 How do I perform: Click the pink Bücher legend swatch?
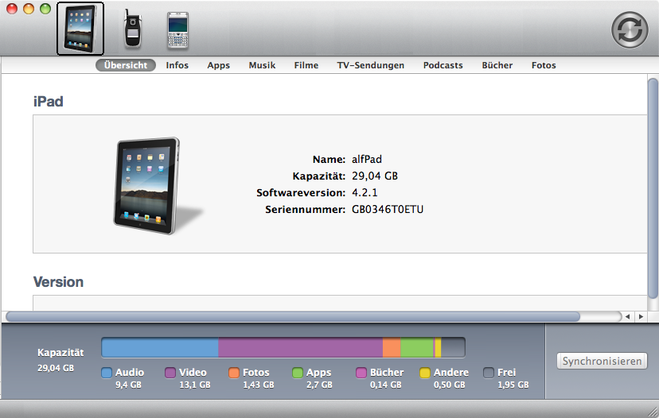click(361, 373)
